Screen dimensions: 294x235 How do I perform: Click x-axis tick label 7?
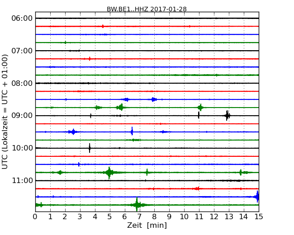pos(139,217)
